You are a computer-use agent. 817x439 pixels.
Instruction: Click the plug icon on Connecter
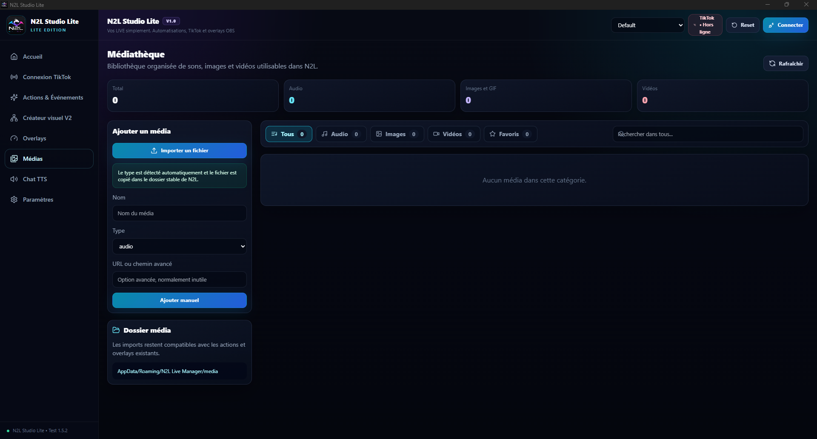771,25
